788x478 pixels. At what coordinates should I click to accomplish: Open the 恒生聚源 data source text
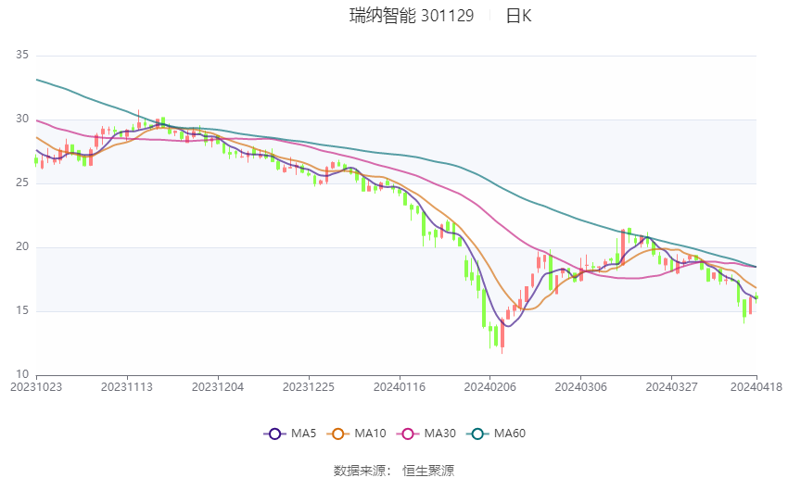(428, 471)
